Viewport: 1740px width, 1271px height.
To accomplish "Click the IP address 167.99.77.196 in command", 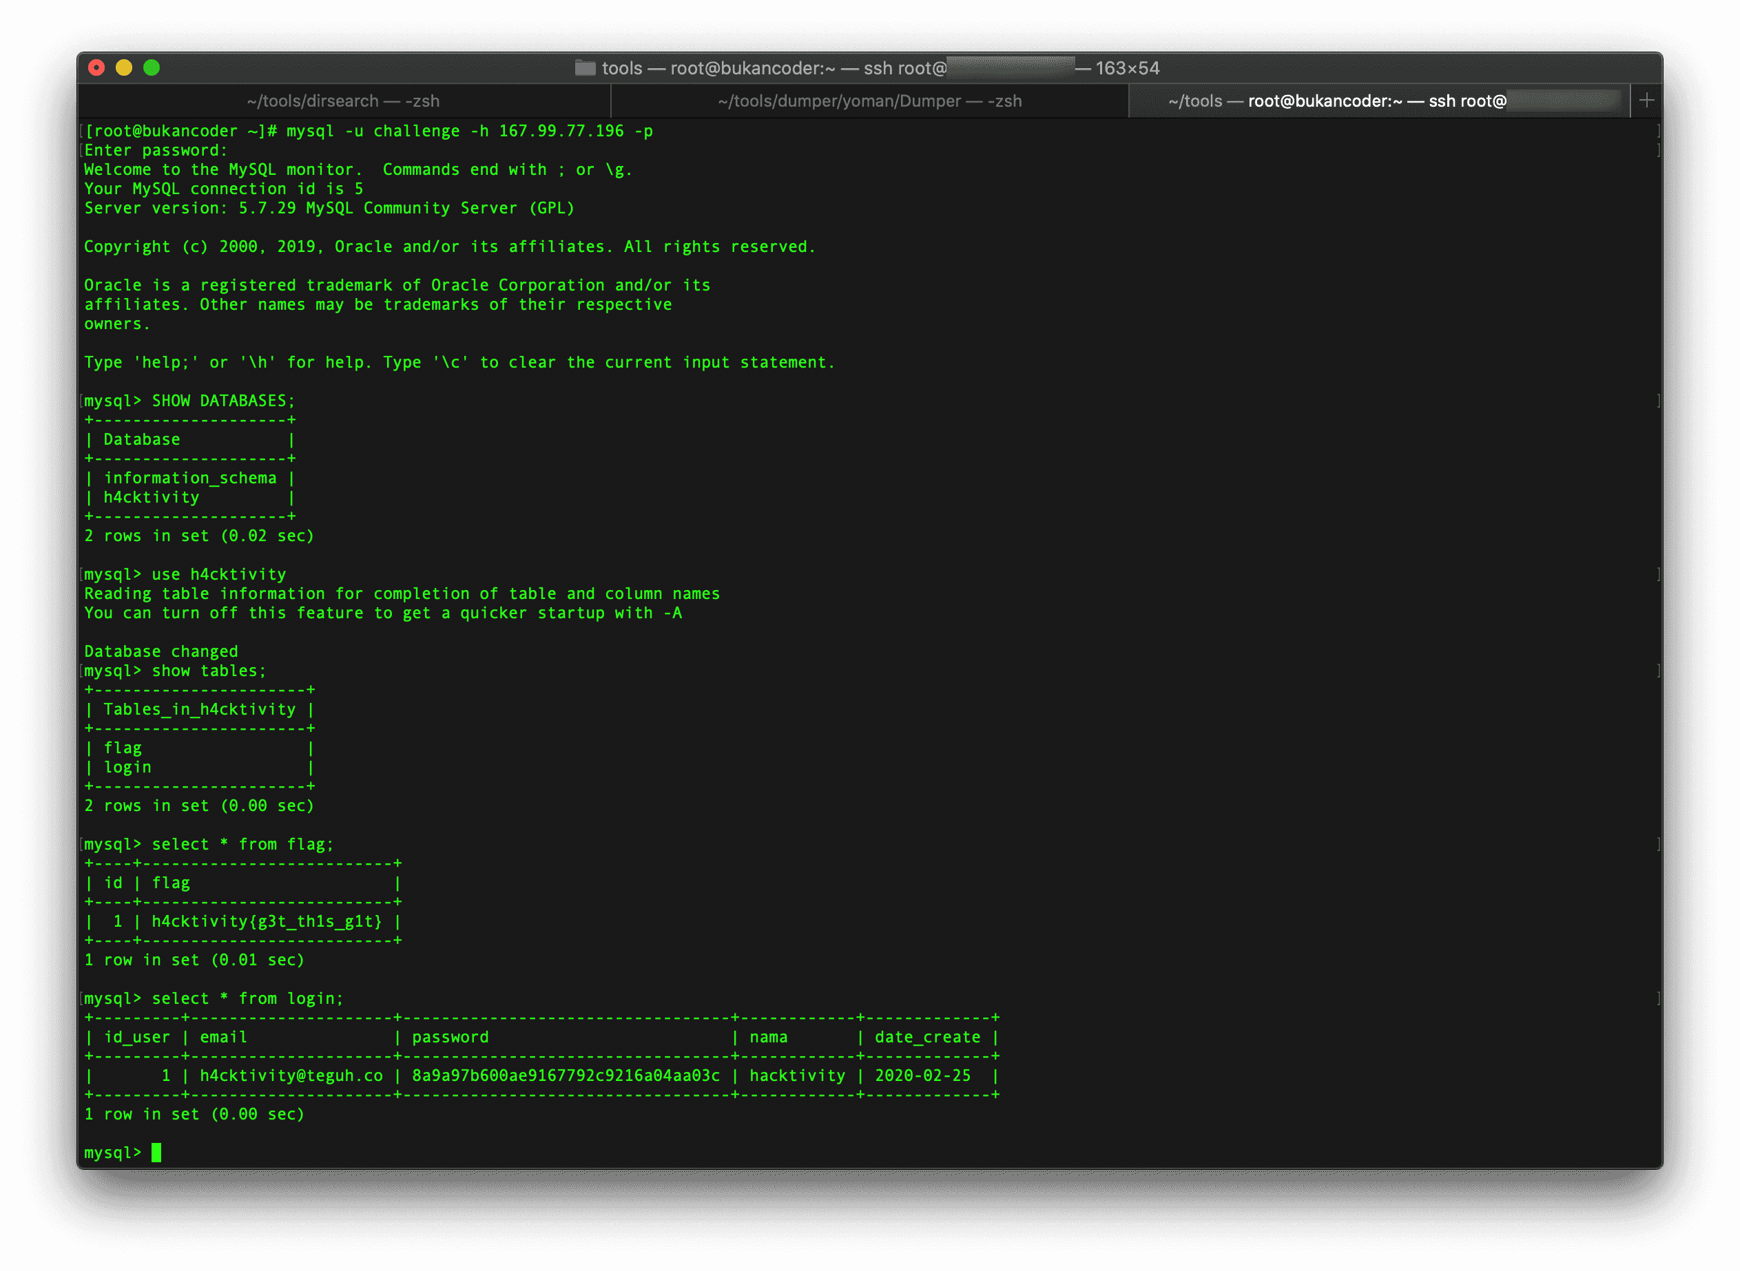I will pos(561,131).
